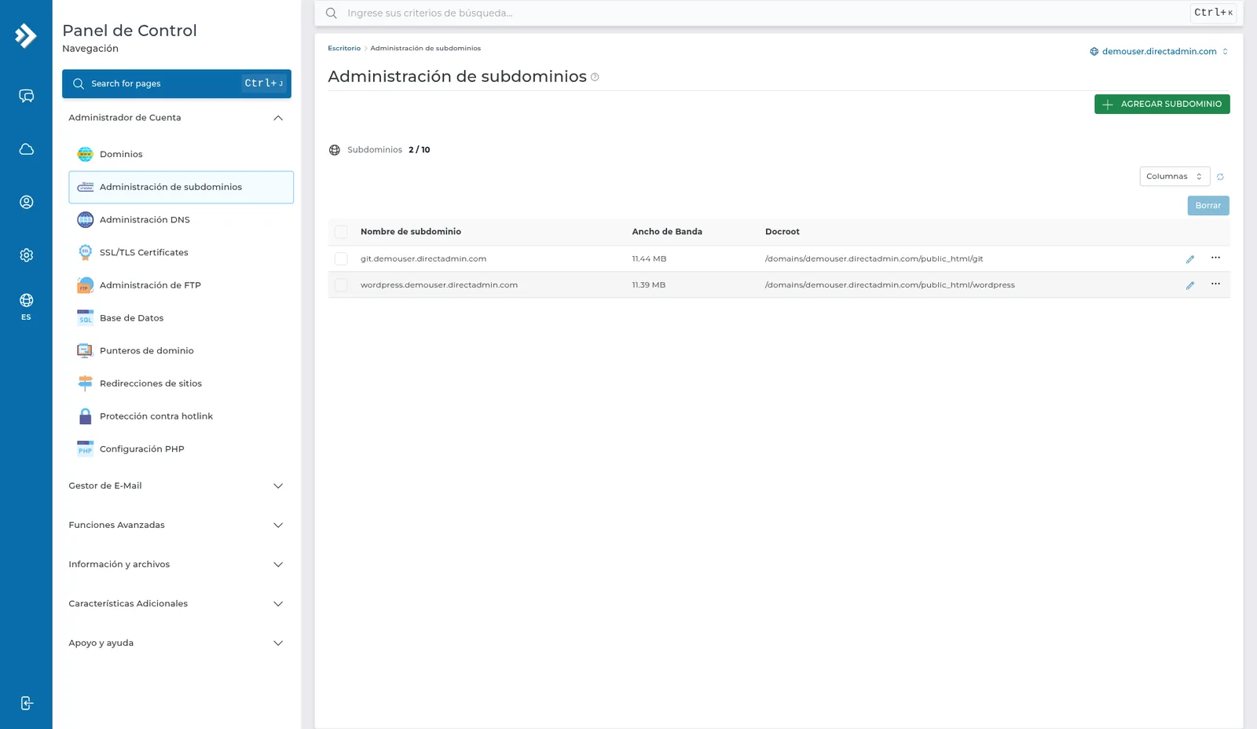
Task: Open the cloud sidebar icon
Action: click(x=26, y=149)
